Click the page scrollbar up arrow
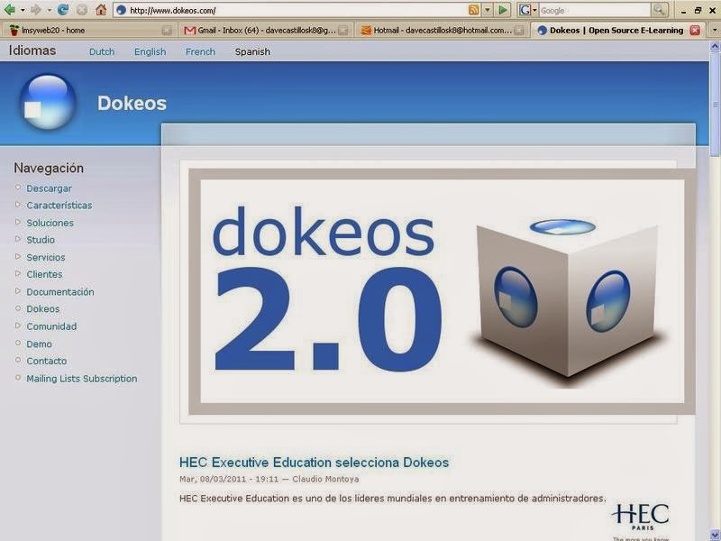The height and width of the screenshot is (541, 721). [x=715, y=46]
